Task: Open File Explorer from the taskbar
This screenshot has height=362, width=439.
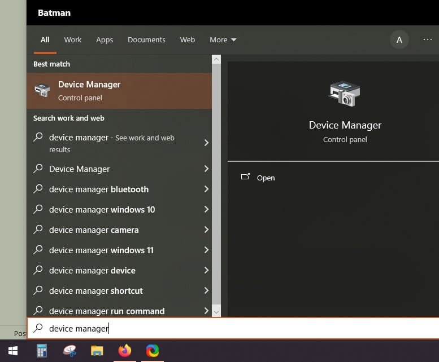Action: point(97,351)
